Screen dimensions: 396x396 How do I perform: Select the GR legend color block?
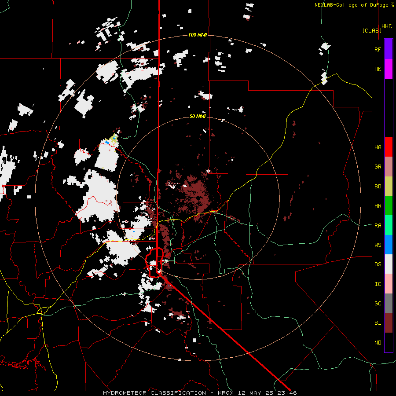tap(389, 167)
